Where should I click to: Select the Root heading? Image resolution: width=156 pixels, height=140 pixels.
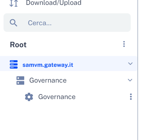point(18,44)
